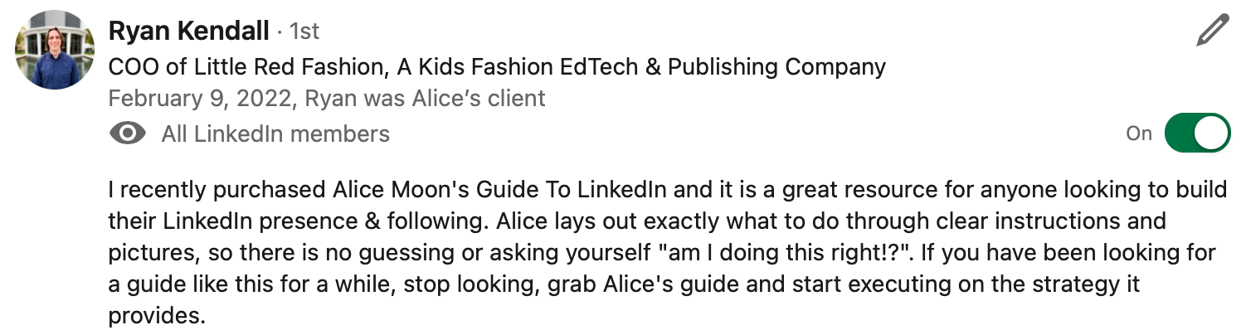Open the Ryan Kendall name link
The height and width of the screenshot is (335, 1246).
[x=189, y=32]
